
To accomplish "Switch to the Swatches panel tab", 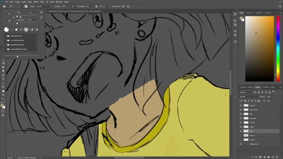I will coord(249,13).
